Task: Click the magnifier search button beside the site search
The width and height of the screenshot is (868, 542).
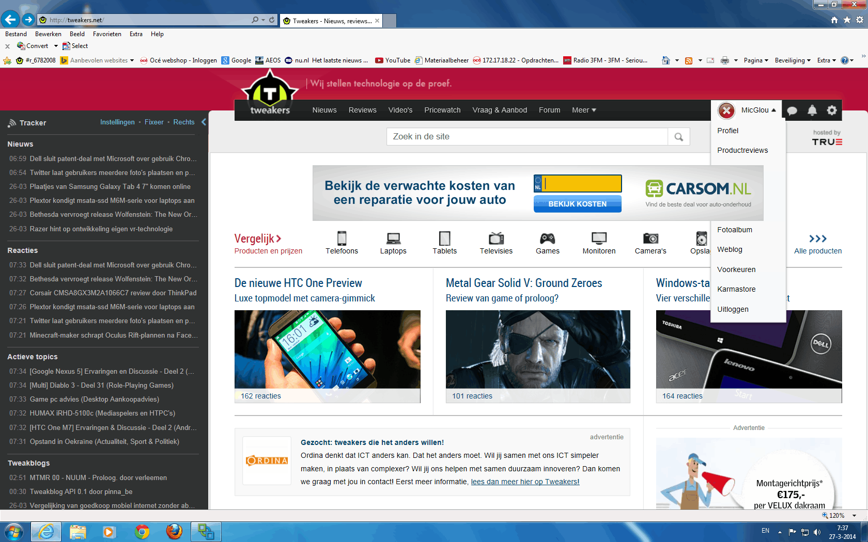Action: [679, 137]
